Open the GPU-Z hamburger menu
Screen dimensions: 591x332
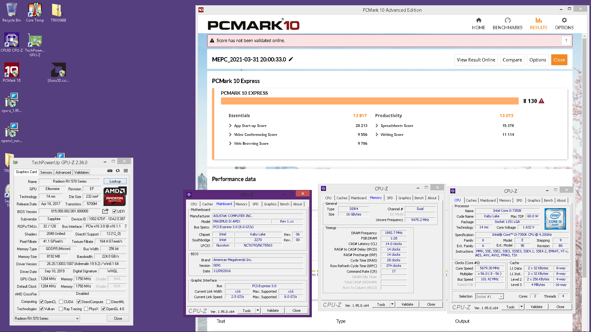pos(126,171)
